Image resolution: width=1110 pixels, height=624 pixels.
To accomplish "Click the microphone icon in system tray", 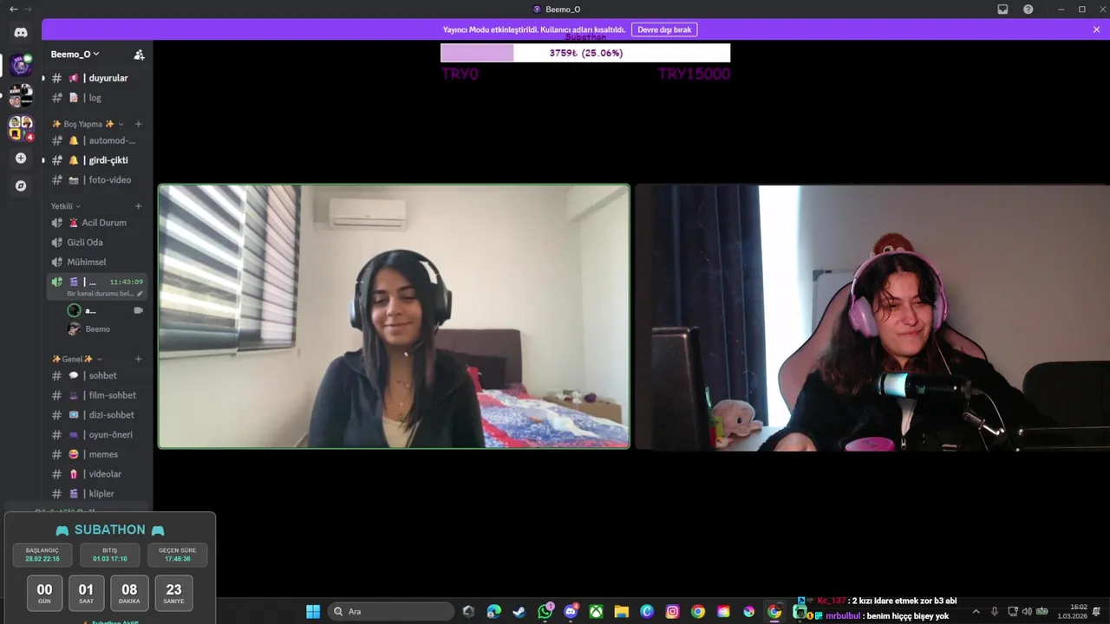I will (995, 612).
